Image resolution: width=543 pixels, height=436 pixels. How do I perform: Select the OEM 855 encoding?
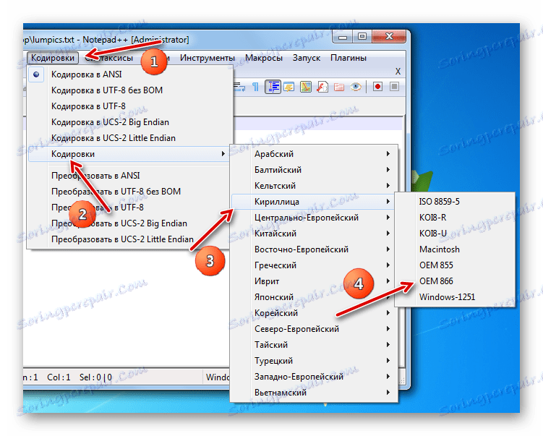click(455, 265)
